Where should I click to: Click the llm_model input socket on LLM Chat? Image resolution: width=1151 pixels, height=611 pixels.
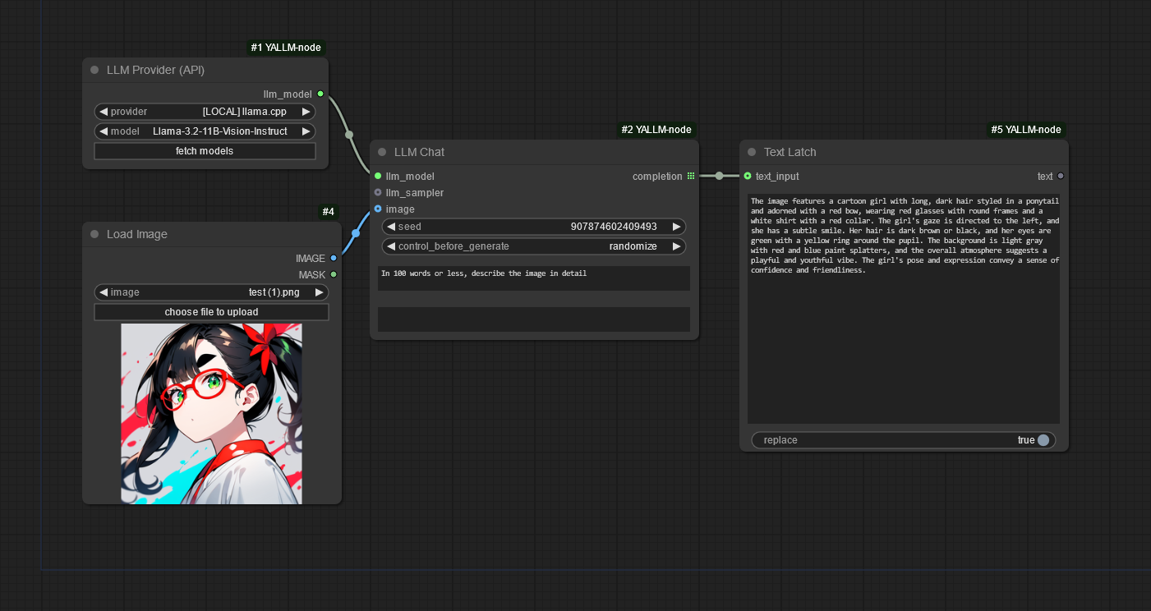(x=378, y=176)
